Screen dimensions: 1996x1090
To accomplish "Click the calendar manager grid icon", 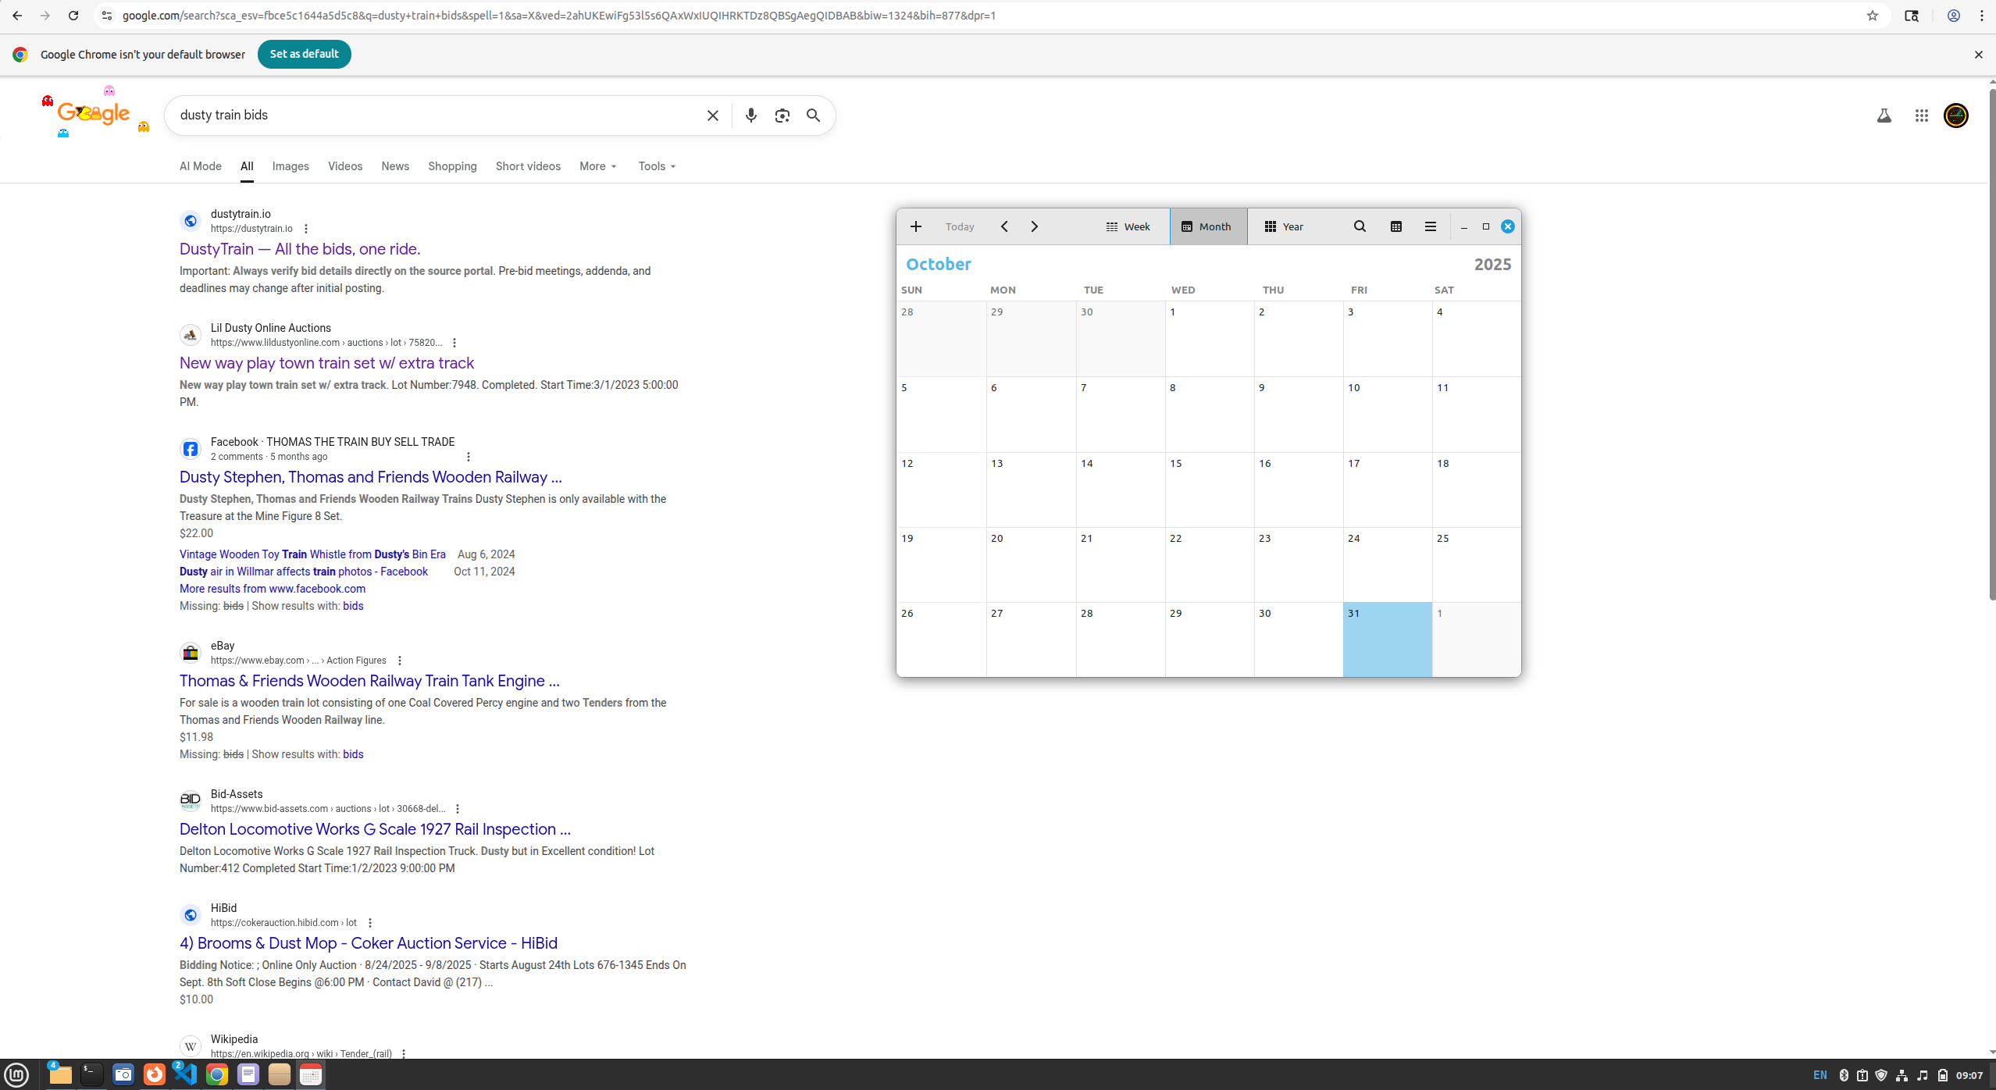I will [x=1395, y=226].
